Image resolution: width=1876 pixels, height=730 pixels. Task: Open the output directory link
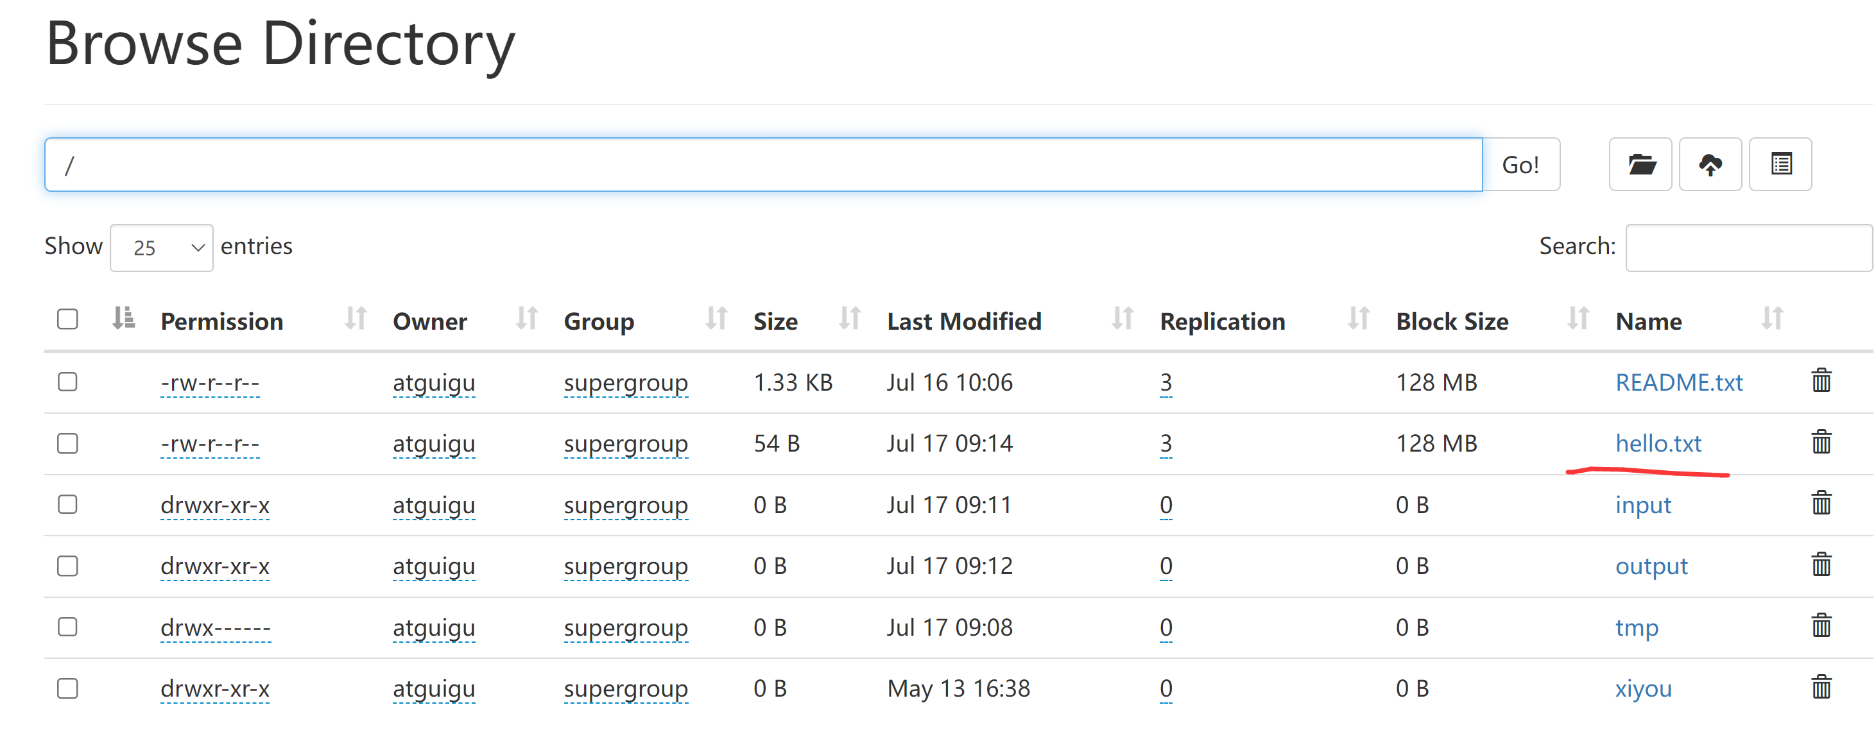[1651, 566]
